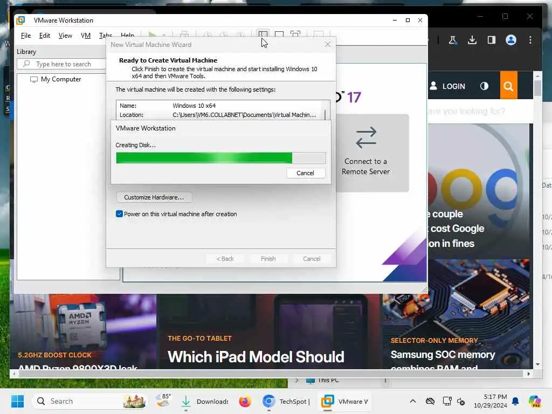Close the New Virtual Machine Wizard with X
552x414 pixels.
pyautogui.click(x=327, y=44)
